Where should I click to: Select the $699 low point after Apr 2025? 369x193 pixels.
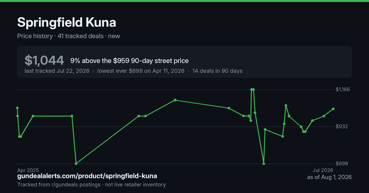[76, 164]
